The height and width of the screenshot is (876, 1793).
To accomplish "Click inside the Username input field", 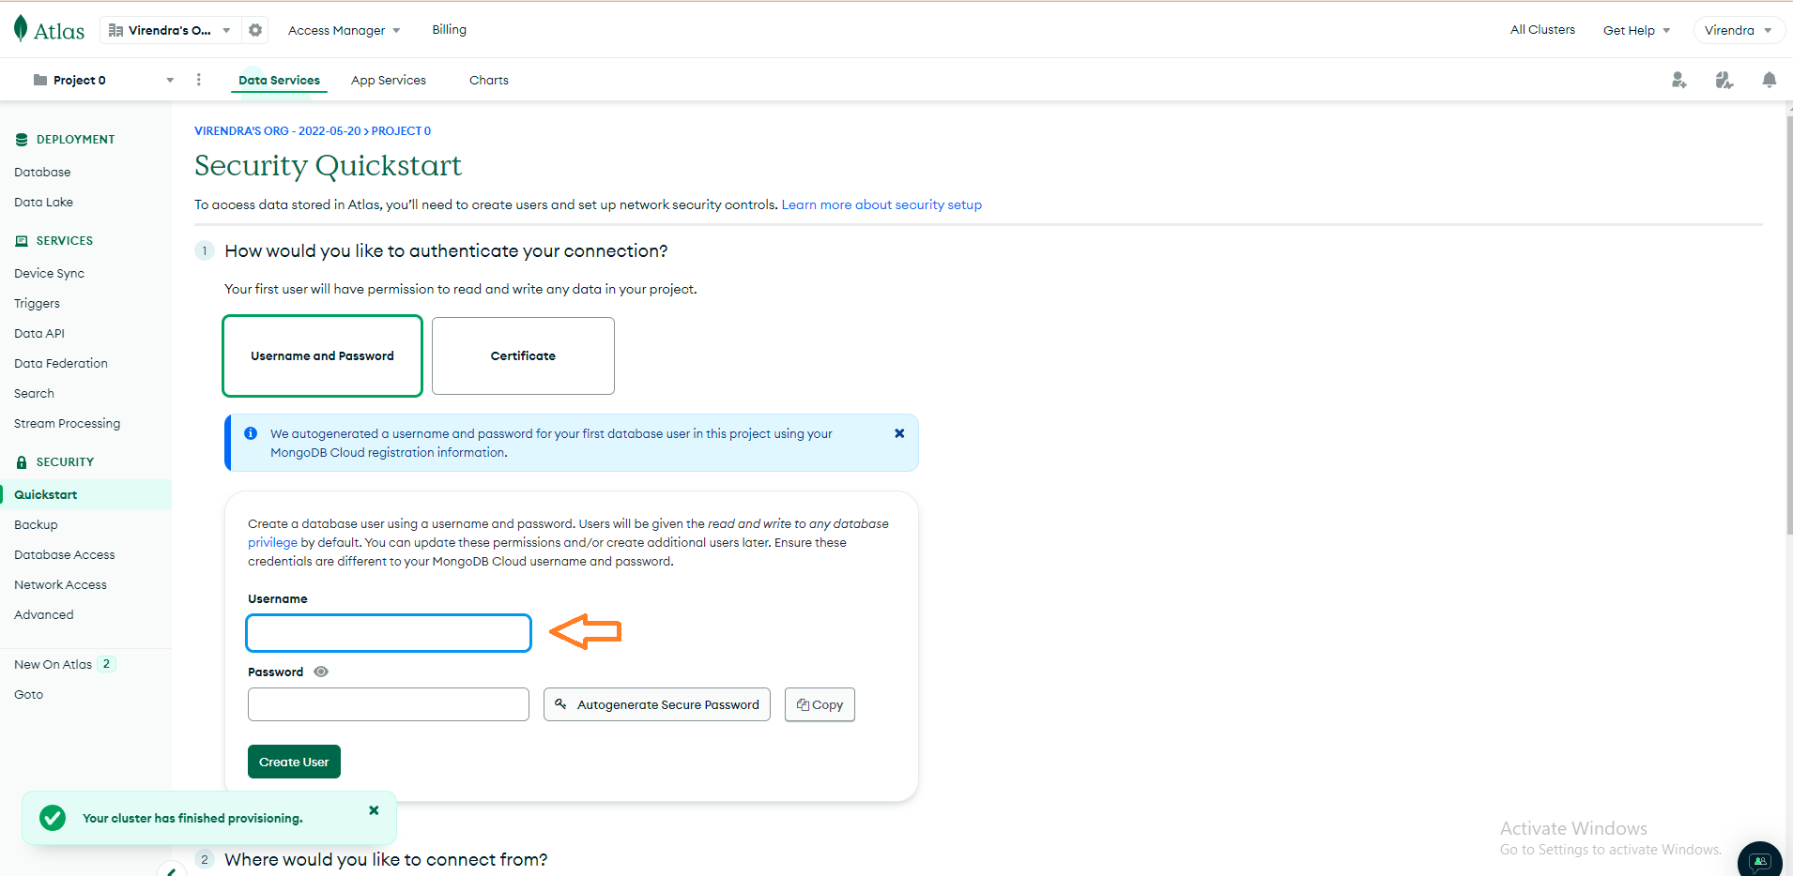I will (388, 633).
